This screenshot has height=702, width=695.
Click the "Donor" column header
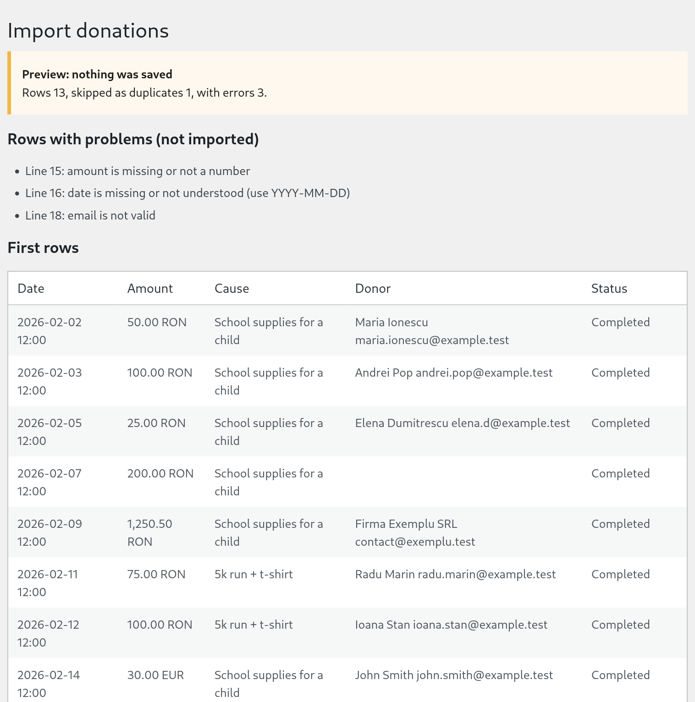pyautogui.click(x=373, y=288)
